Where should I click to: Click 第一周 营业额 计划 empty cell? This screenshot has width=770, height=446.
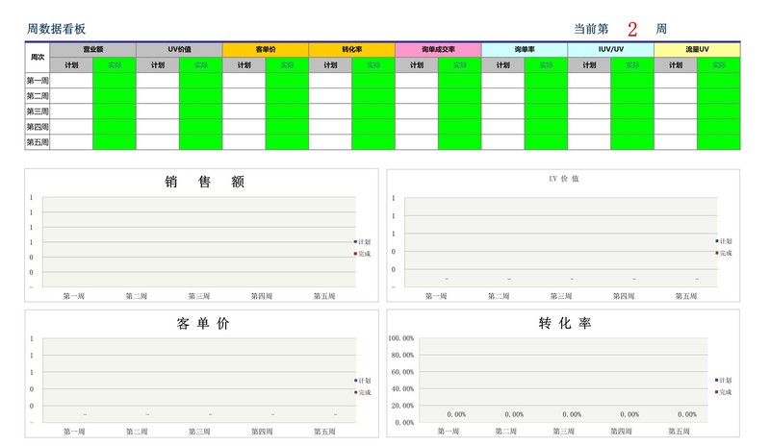click(71, 81)
